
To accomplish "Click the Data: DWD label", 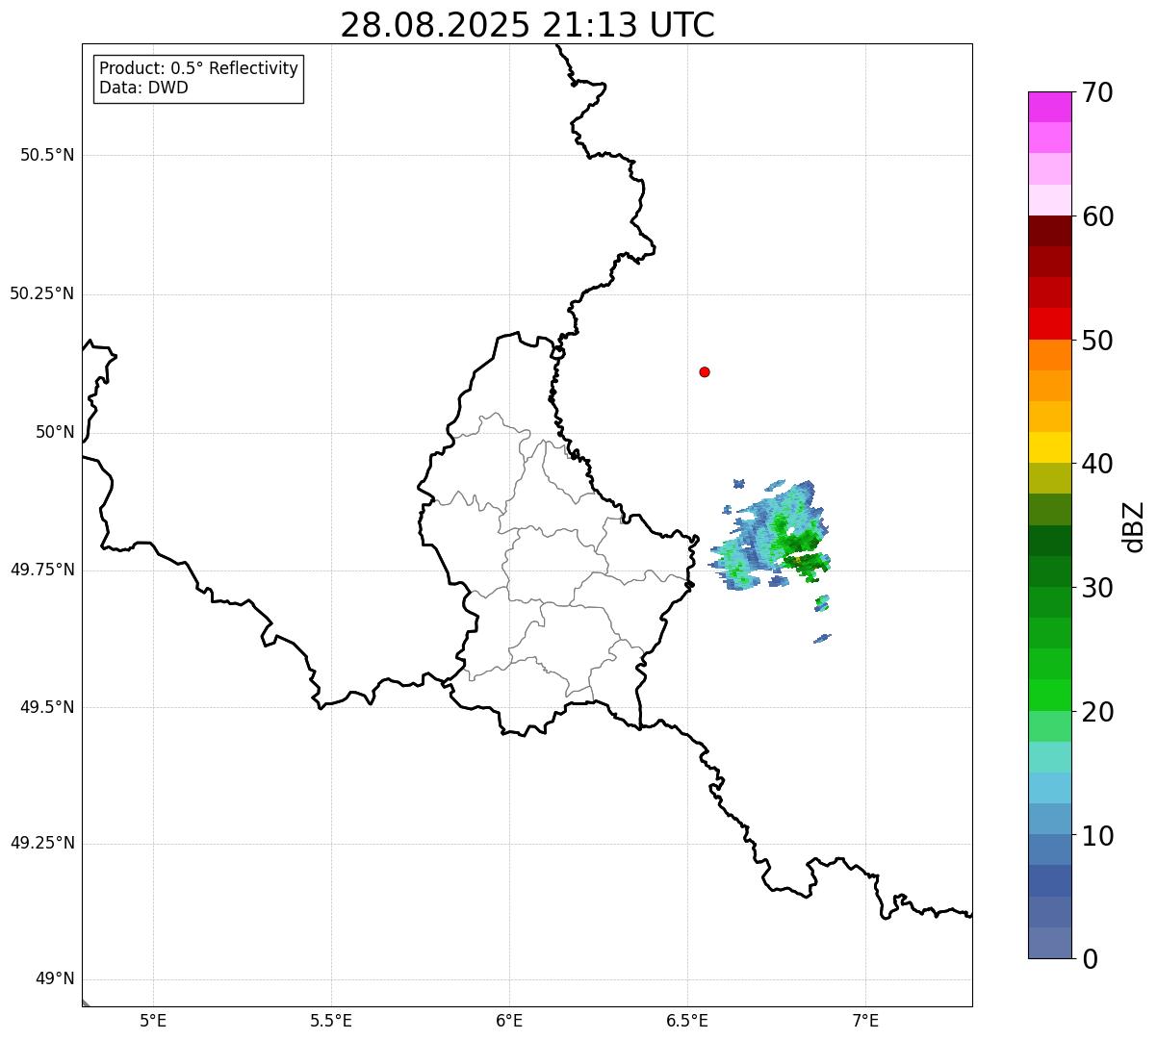I will (143, 88).
